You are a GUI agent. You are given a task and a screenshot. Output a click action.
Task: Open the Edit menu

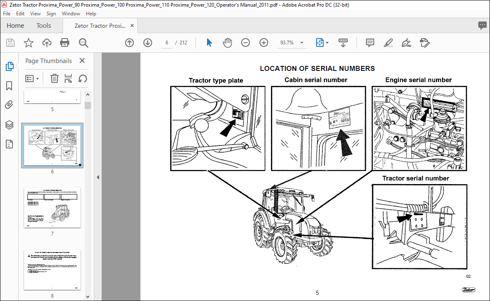coord(20,13)
